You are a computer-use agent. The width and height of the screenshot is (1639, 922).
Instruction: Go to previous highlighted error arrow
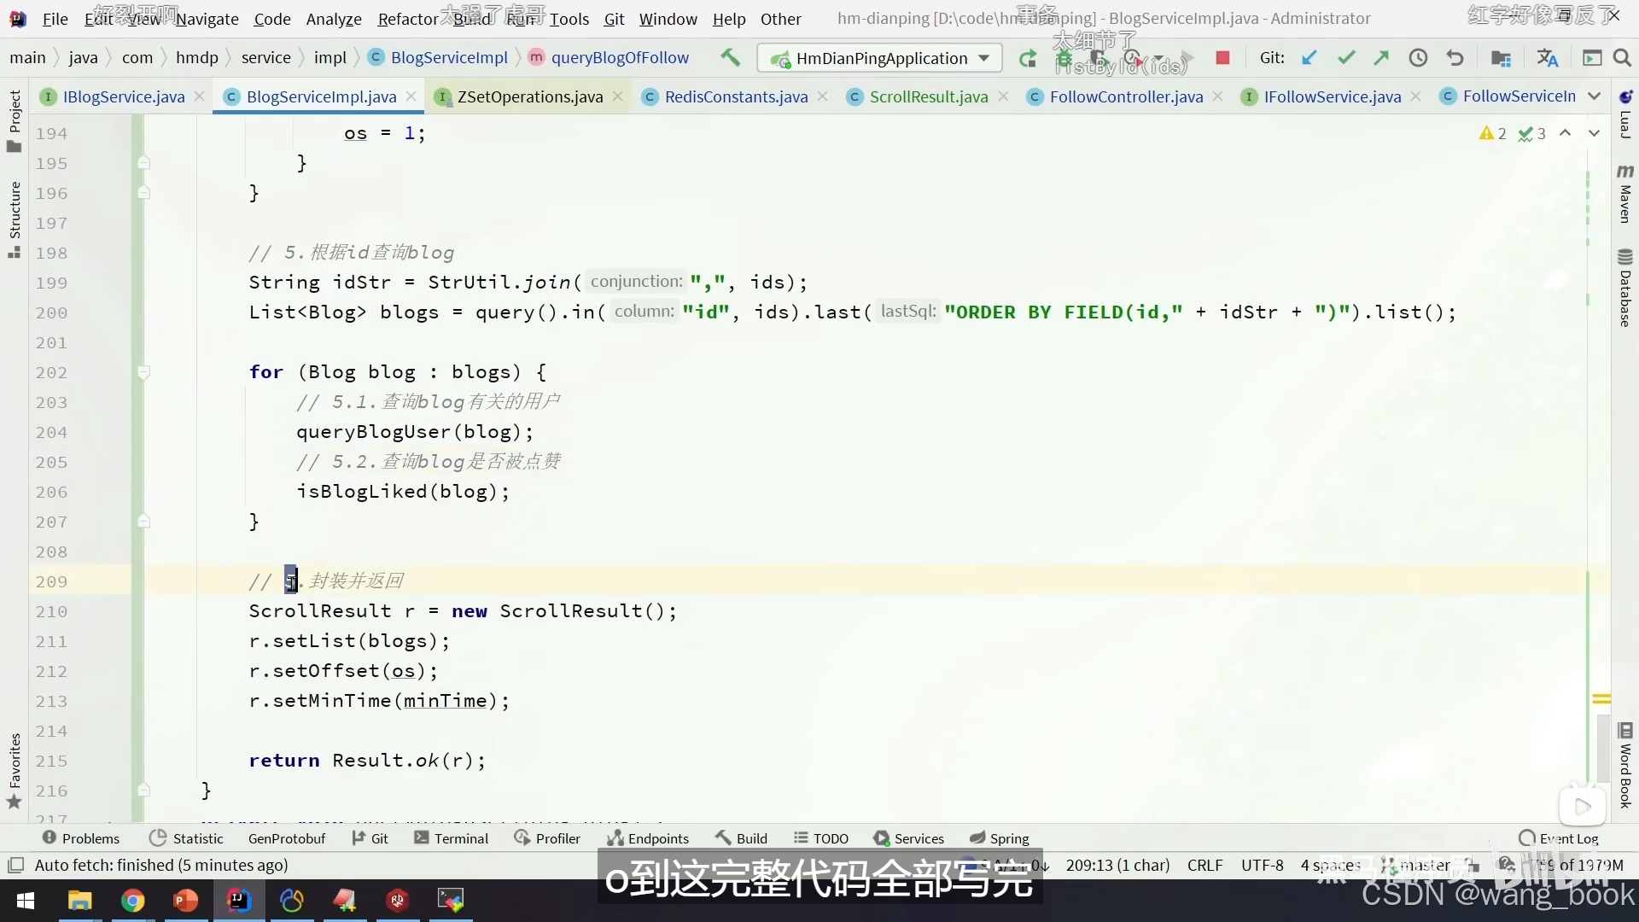(1566, 133)
